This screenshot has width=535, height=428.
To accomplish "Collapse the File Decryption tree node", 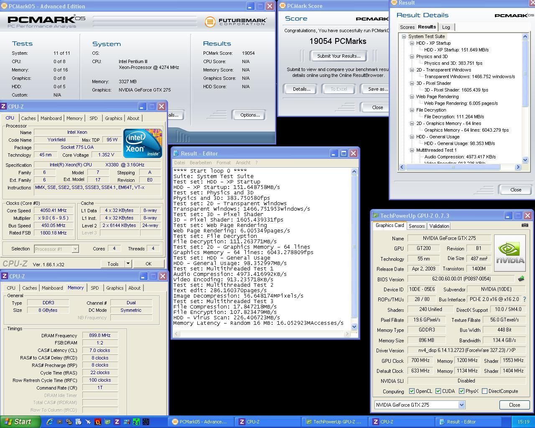I will pos(412,110).
